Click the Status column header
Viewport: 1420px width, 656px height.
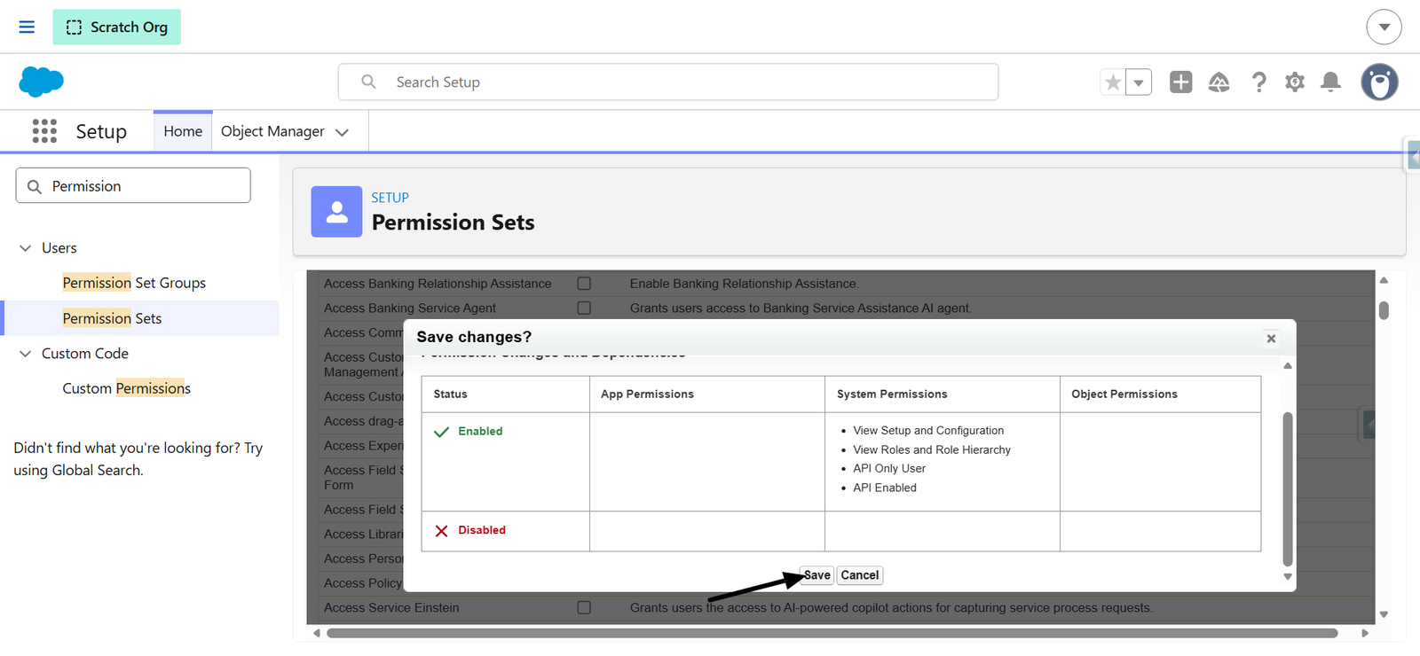tap(450, 394)
